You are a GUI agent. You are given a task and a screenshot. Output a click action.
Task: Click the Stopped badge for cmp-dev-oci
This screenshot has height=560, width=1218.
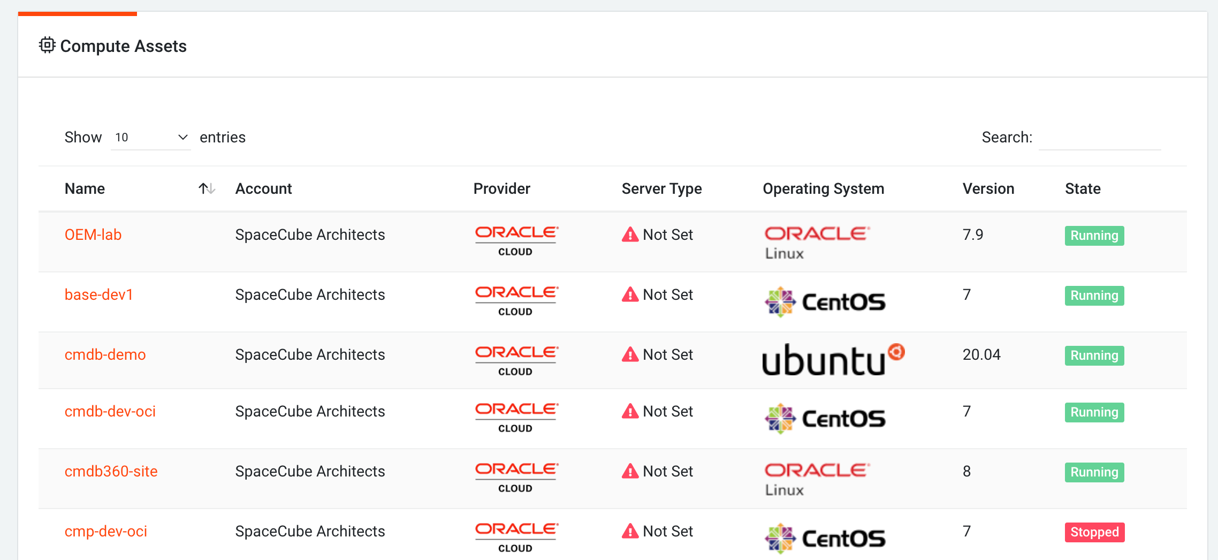click(x=1095, y=532)
